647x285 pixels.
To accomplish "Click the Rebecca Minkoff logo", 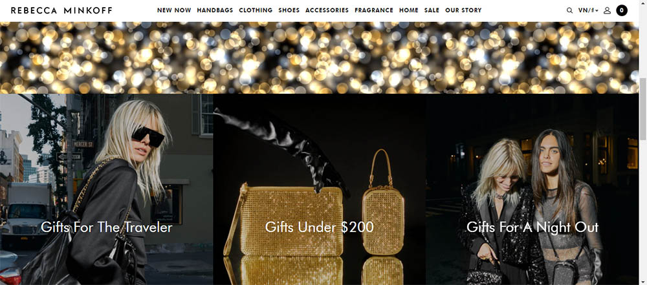I will (x=61, y=10).
